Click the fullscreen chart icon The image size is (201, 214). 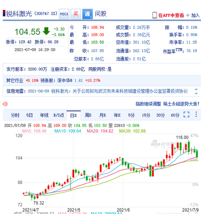[186, 114]
